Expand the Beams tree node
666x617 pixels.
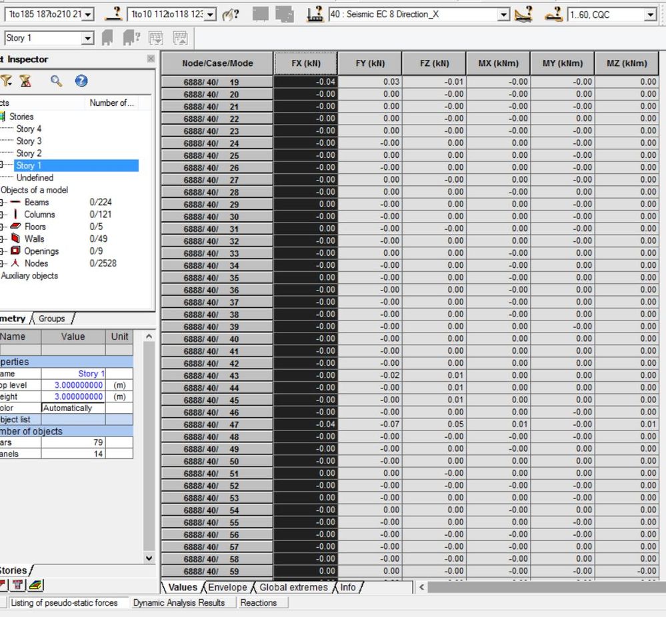click(x=2, y=203)
